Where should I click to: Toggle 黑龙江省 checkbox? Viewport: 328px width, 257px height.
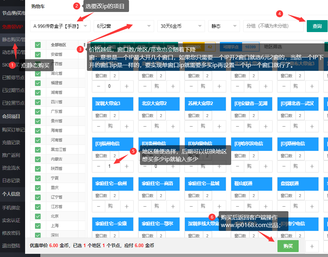(x=38, y=149)
